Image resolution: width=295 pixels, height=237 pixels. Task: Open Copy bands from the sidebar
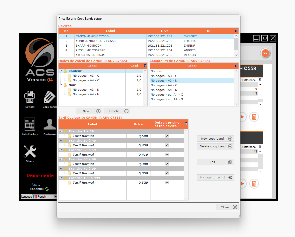click(50, 99)
